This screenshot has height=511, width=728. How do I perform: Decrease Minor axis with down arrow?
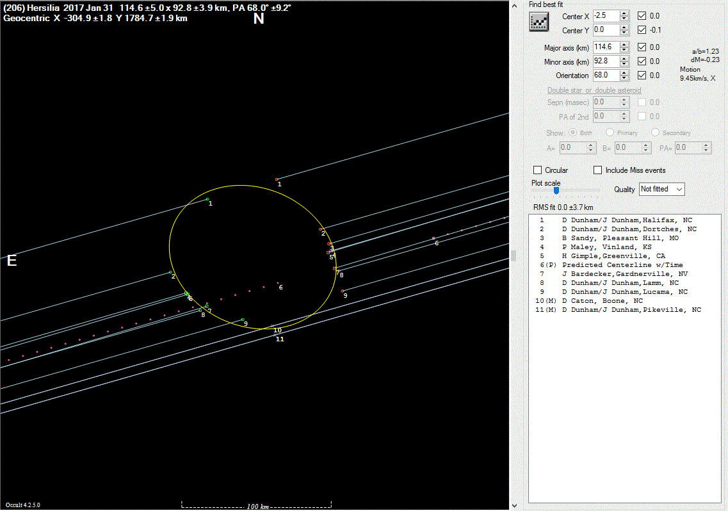pos(624,63)
